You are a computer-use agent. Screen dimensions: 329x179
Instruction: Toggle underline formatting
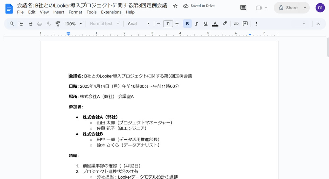206,24
